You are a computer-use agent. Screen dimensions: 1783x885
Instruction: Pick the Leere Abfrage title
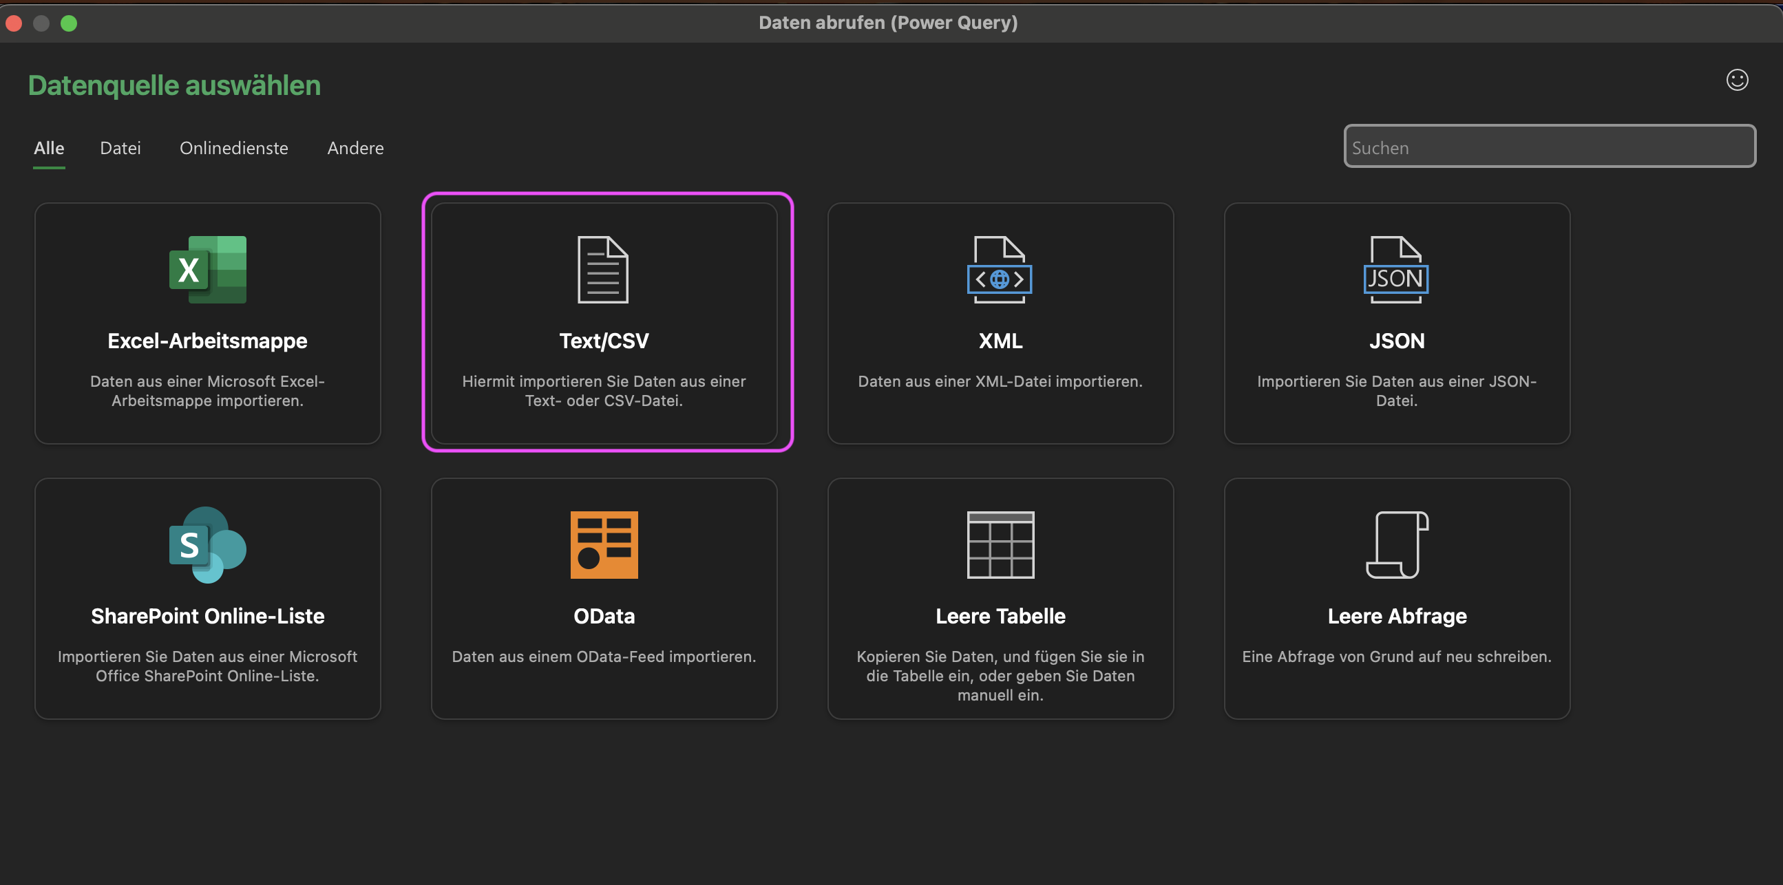point(1397,616)
